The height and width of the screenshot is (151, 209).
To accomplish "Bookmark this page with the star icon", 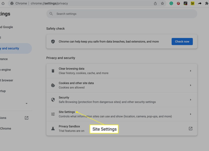I will pos(162,3).
